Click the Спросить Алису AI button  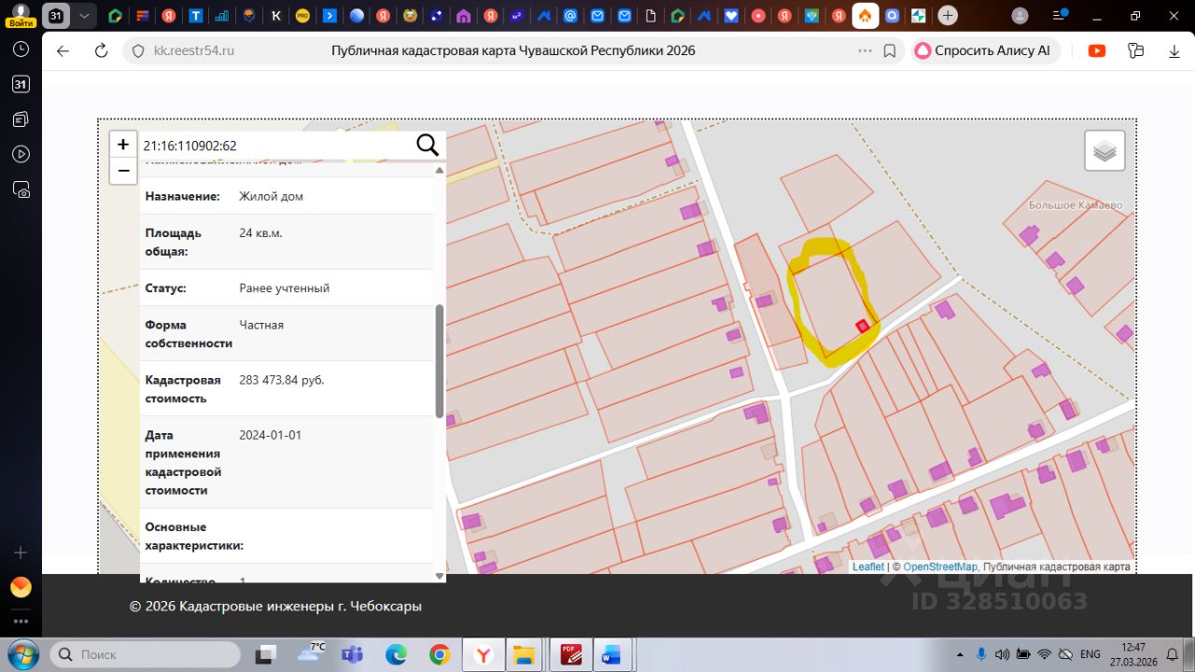tap(985, 51)
